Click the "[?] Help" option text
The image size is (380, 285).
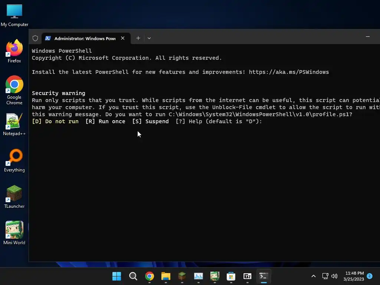click(189, 121)
